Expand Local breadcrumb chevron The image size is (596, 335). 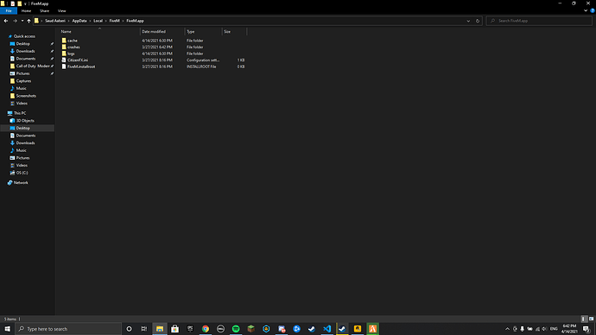tap(105, 21)
